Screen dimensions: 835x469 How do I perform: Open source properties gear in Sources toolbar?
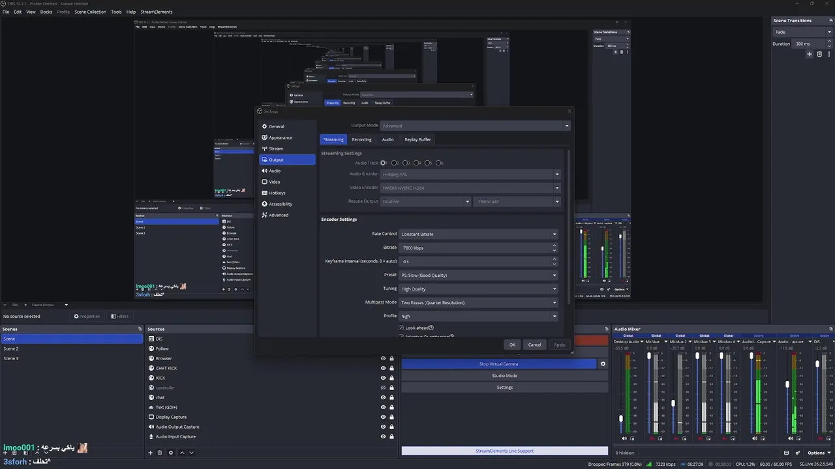(171, 453)
